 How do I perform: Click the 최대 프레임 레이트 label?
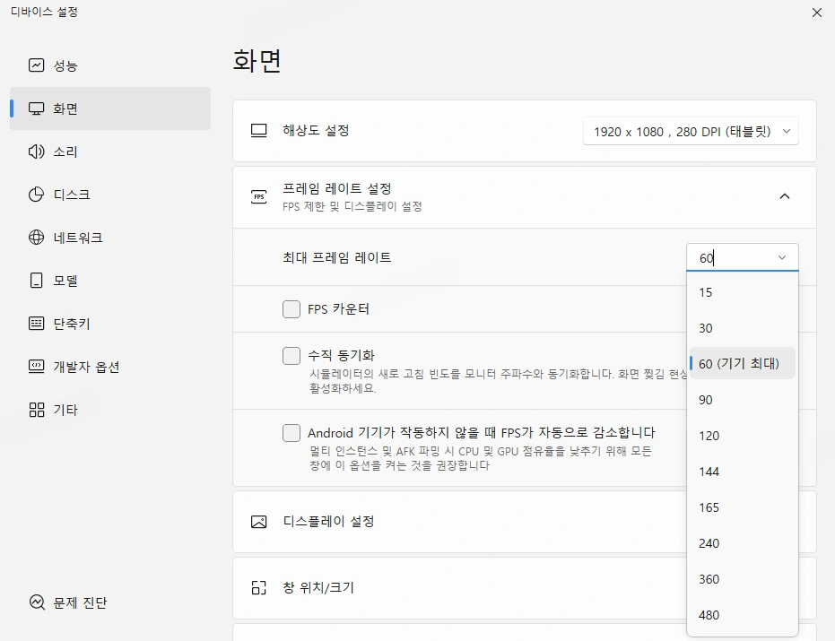[337, 257]
